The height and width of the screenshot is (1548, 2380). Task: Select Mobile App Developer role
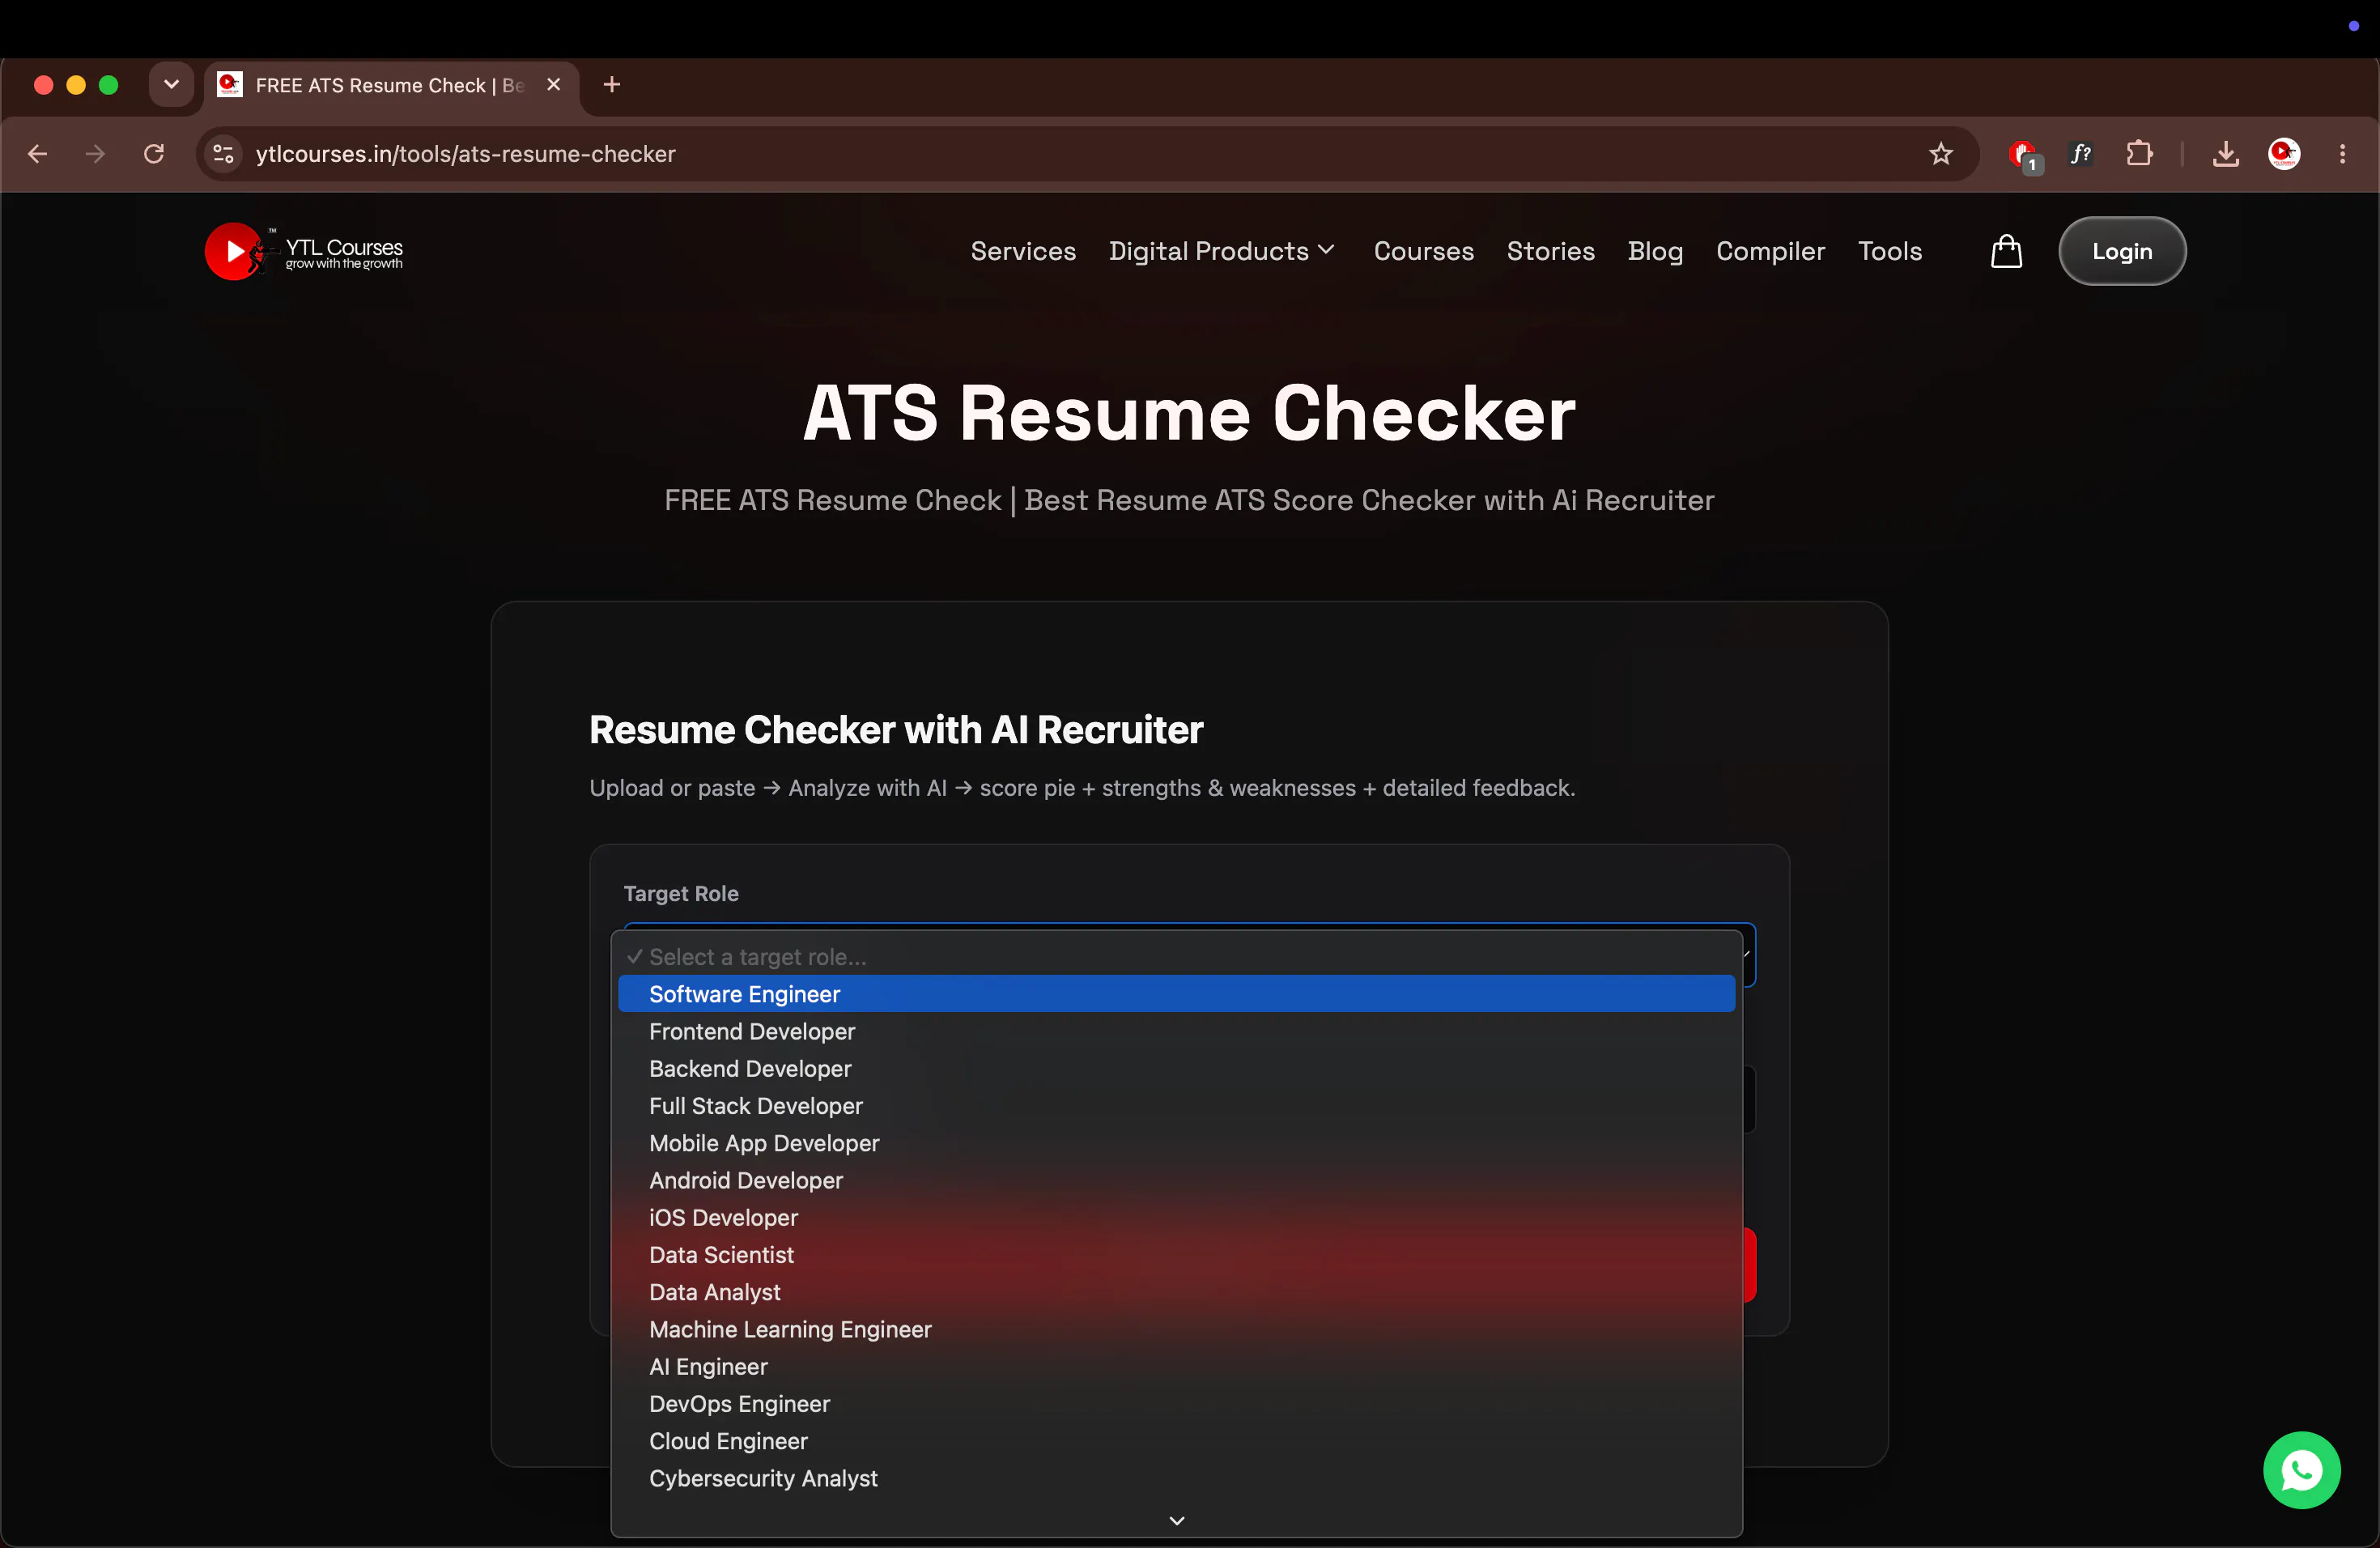pyautogui.click(x=1176, y=1143)
